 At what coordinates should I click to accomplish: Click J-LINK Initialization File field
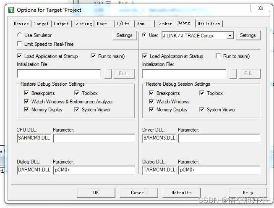click(x=184, y=74)
